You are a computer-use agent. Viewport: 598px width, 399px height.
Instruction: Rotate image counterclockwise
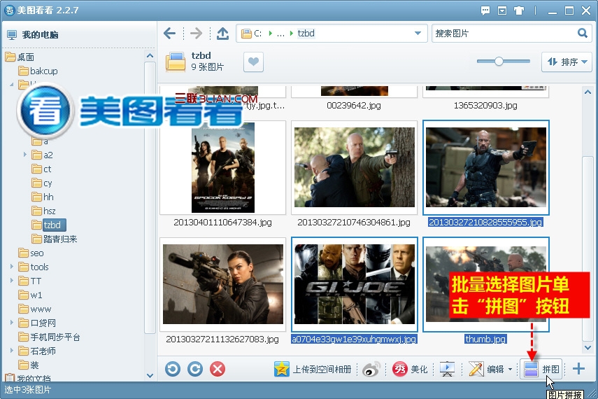pos(173,369)
